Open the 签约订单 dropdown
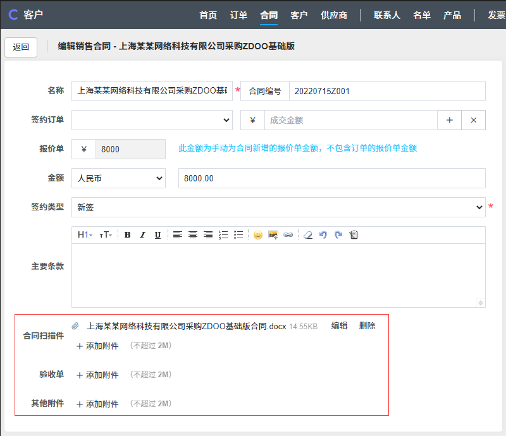506x436 pixels. (x=152, y=120)
